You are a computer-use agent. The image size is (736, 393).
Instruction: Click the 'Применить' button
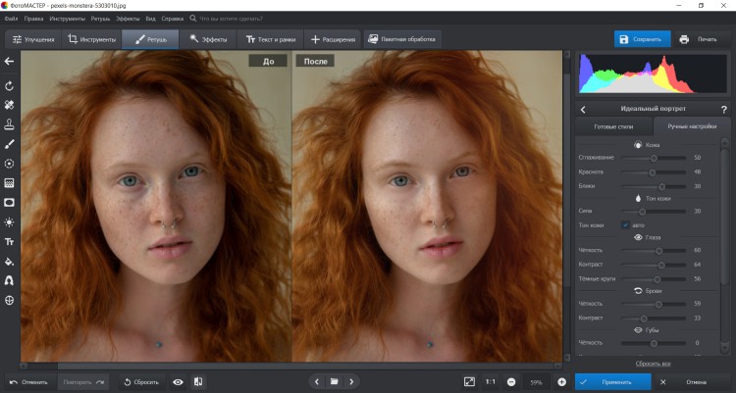tap(614, 381)
